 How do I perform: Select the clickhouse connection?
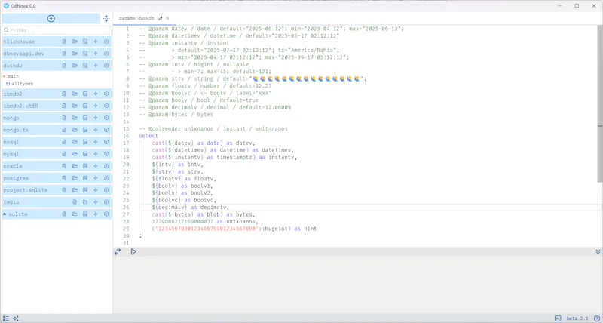pyautogui.click(x=19, y=42)
